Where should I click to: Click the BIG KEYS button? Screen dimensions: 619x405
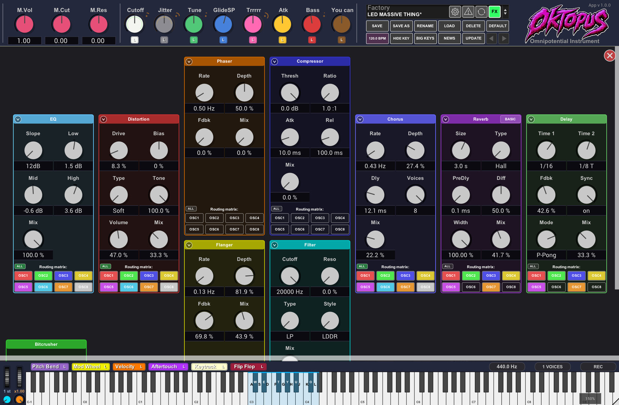point(425,38)
